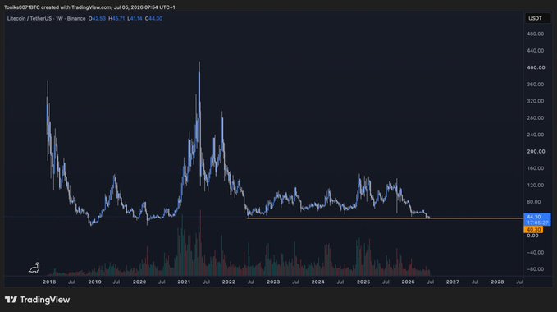
Task: Click the 2025 time axis label
Action: 363,282
